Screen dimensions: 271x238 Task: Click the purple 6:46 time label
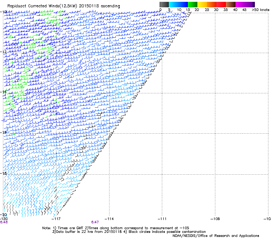pos(4,222)
